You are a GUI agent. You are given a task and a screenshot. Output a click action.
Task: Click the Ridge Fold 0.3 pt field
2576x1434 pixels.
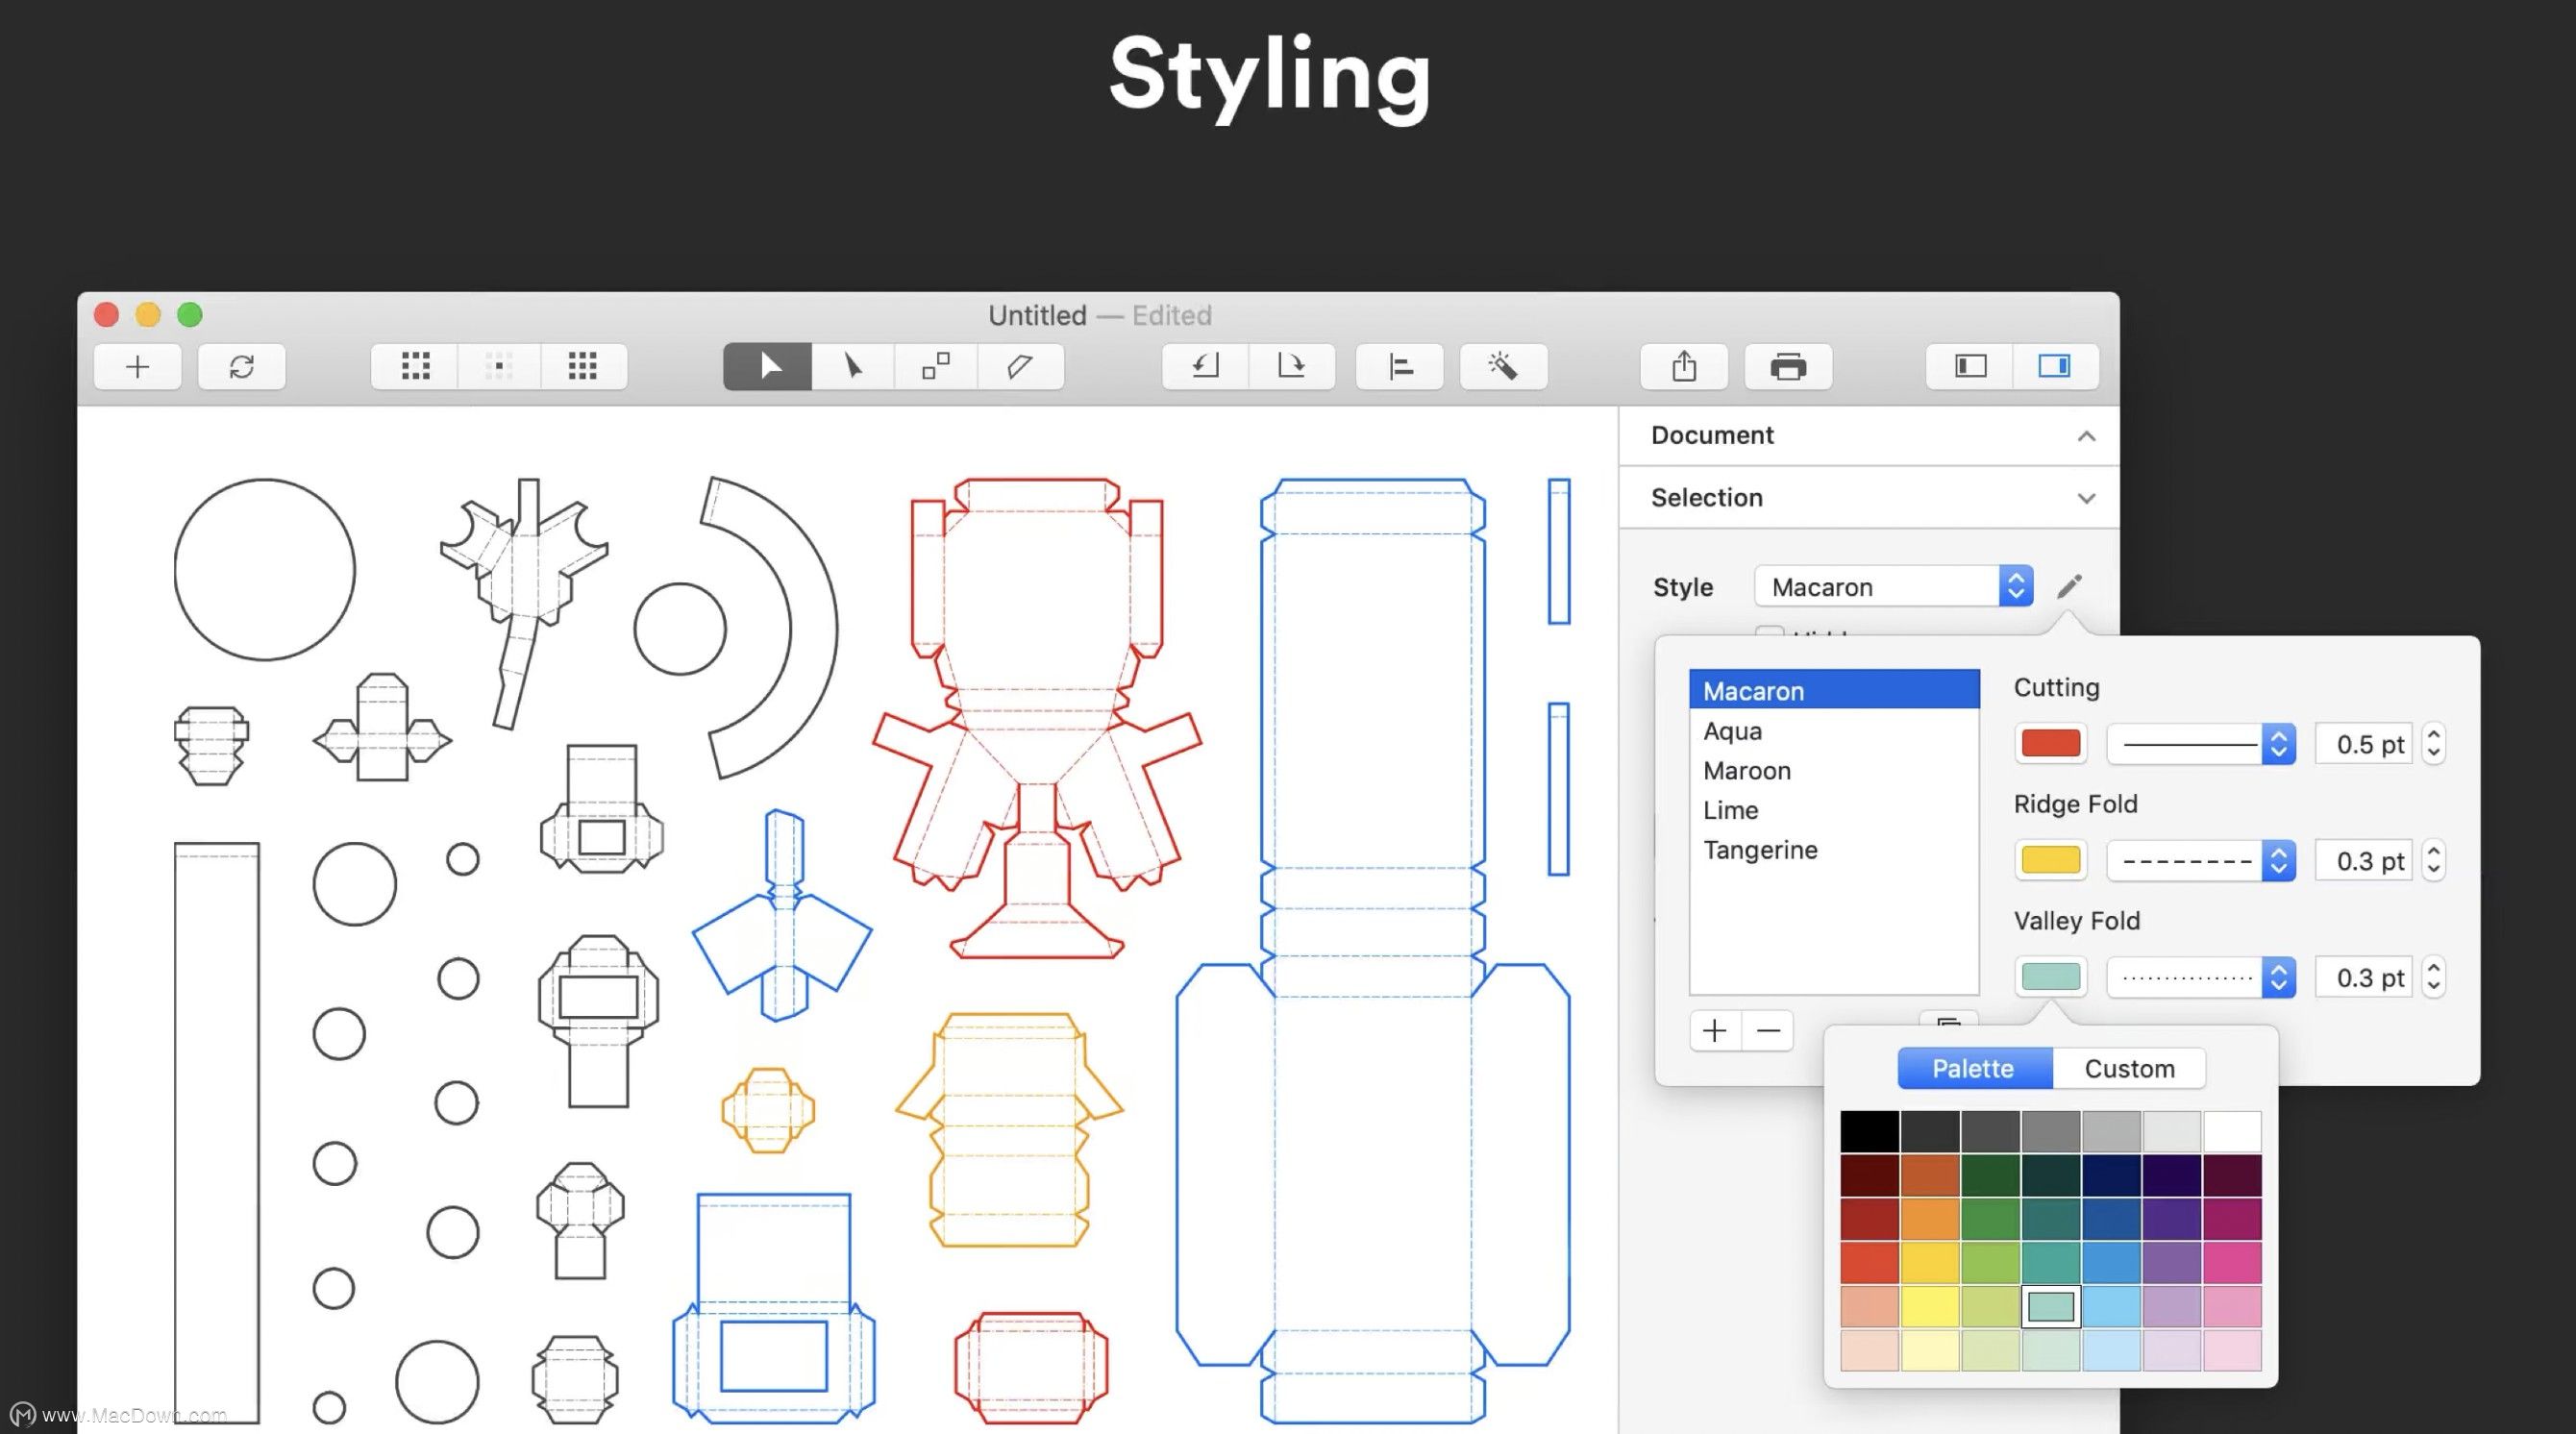coord(2364,861)
